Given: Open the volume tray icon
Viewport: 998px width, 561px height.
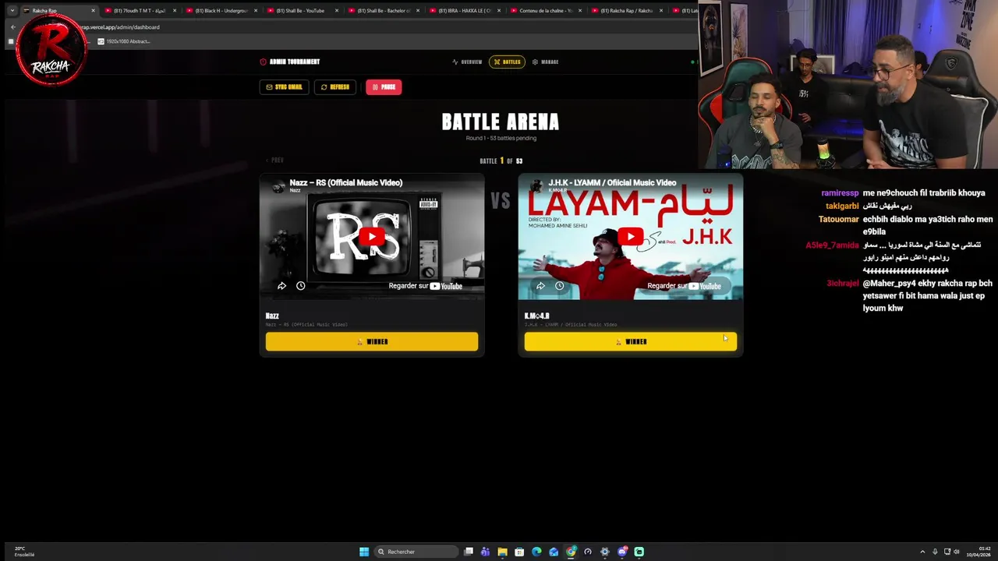Looking at the screenshot, I should (957, 552).
